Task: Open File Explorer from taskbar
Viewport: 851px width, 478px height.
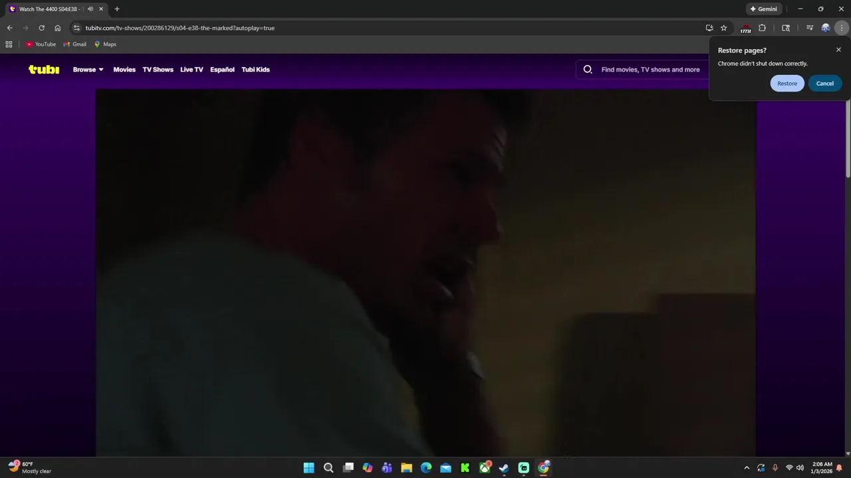Action: [x=406, y=468]
